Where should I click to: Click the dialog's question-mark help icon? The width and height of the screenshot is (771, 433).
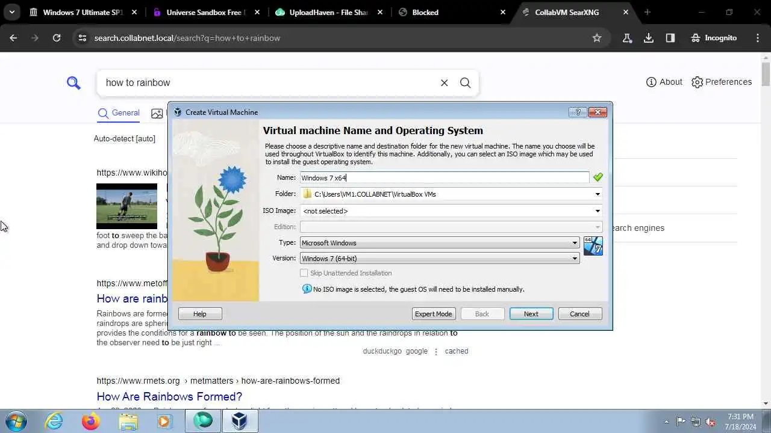coord(577,112)
